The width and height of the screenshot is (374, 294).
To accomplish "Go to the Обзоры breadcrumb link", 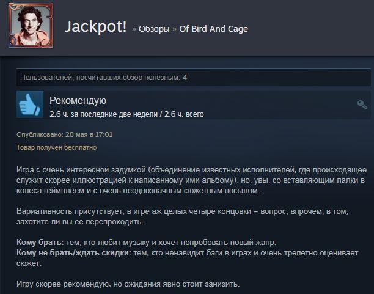I will pos(154,29).
